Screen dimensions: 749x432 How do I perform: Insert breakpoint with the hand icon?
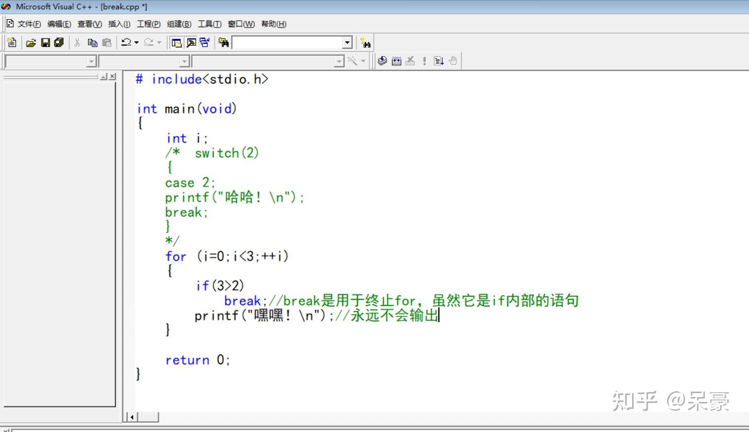pyautogui.click(x=453, y=61)
